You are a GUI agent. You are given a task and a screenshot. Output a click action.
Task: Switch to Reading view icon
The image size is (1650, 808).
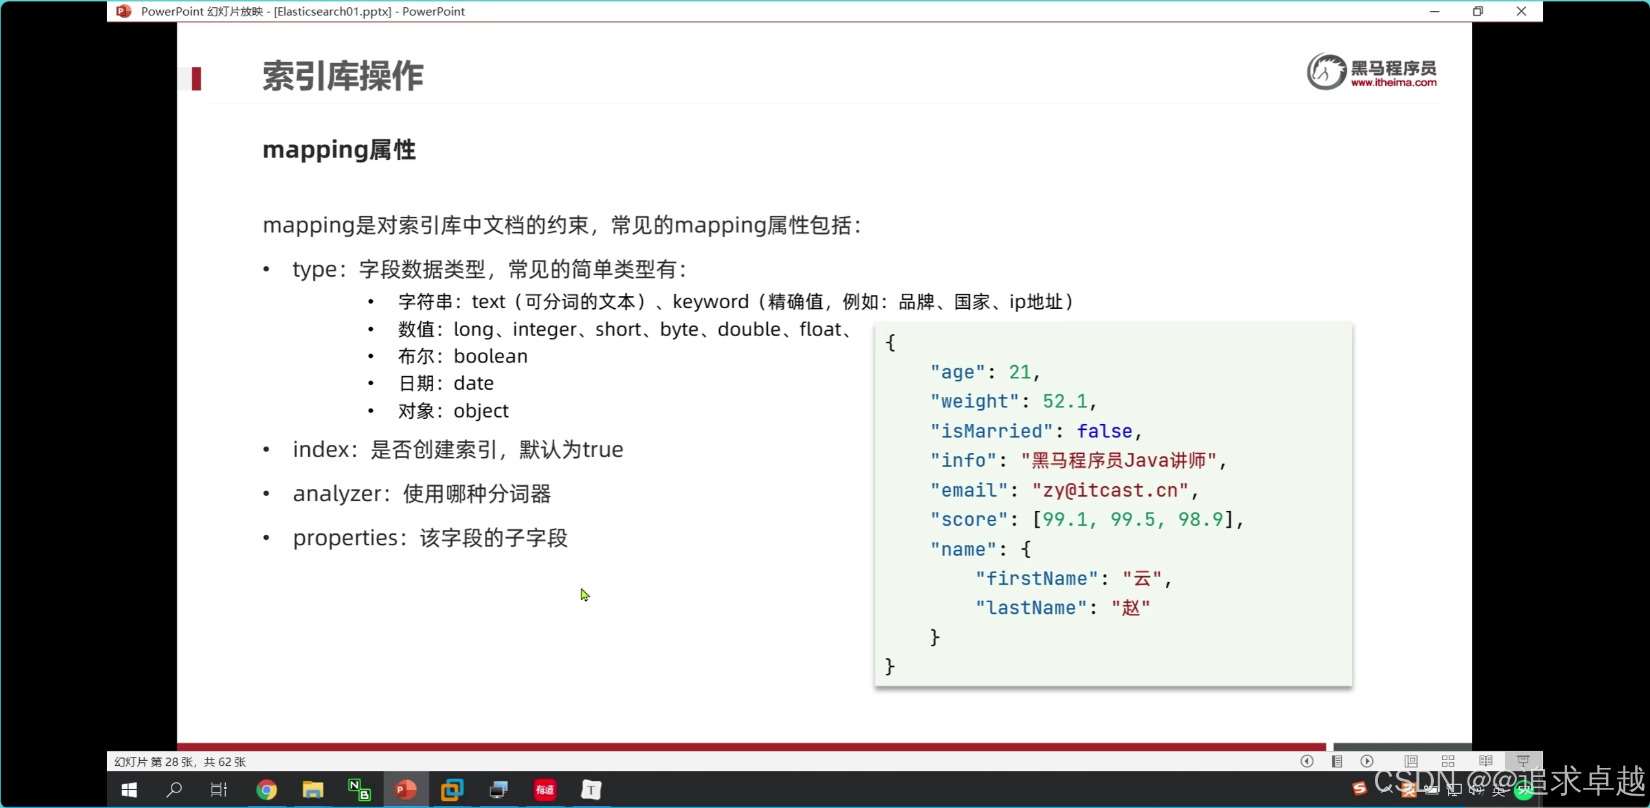click(1486, 761)
